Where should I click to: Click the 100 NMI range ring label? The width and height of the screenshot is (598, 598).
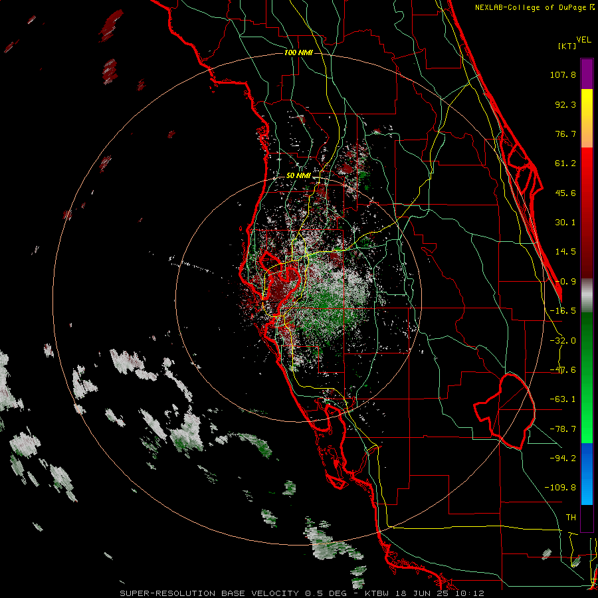tap(298, 52)
